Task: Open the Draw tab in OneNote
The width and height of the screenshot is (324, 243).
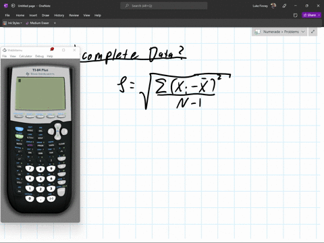Action: coord(45,16)
